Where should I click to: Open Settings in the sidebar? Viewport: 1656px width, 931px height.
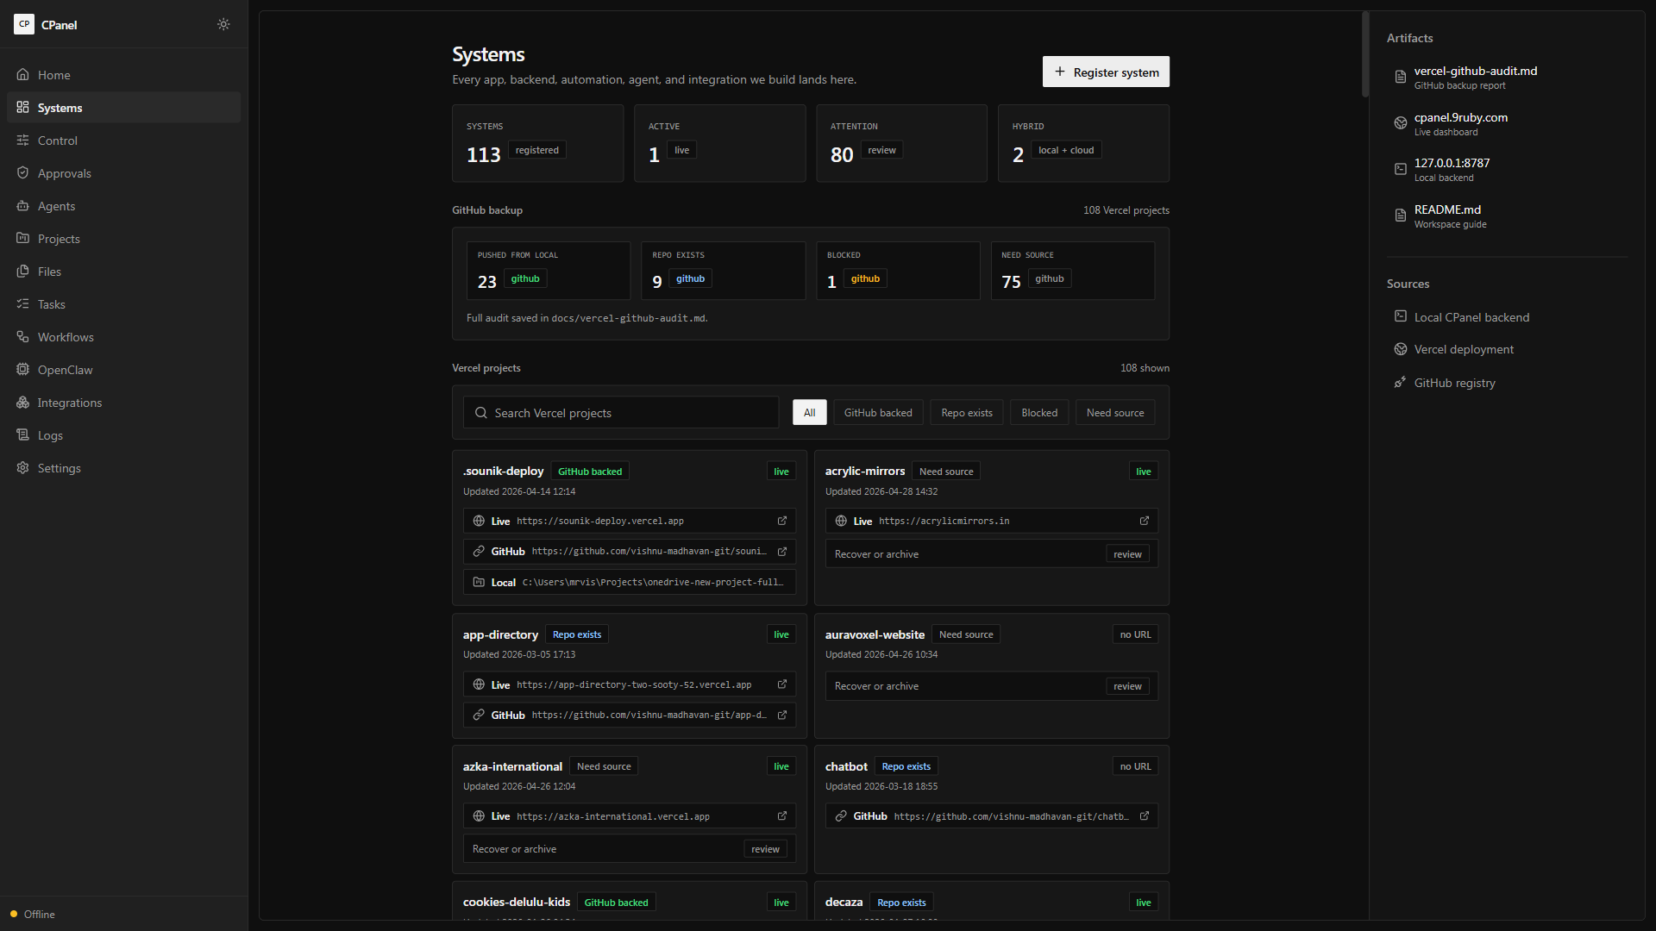pyautogui.click(x=124, y=468)
